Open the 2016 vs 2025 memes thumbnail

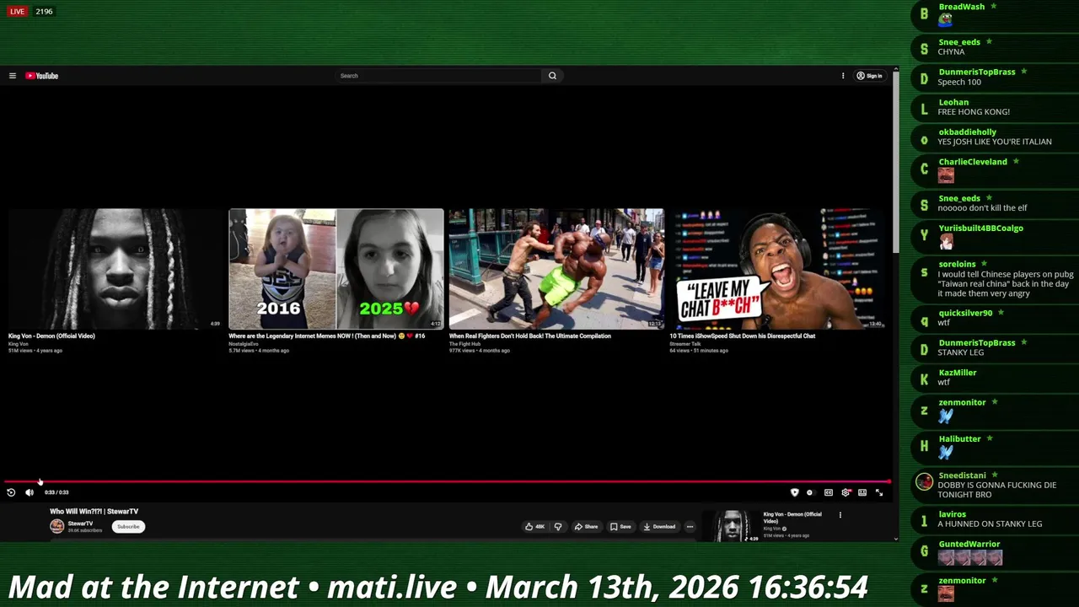pos(336,269)
